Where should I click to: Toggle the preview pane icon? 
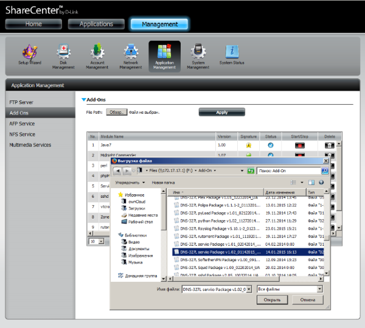(311, 183)
